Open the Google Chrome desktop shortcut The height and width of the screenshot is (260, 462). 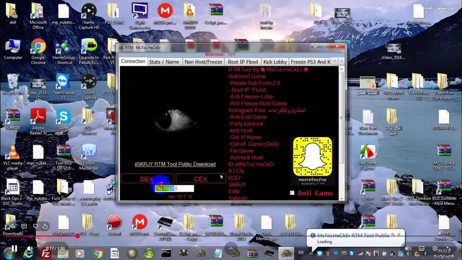pos(38,52)
